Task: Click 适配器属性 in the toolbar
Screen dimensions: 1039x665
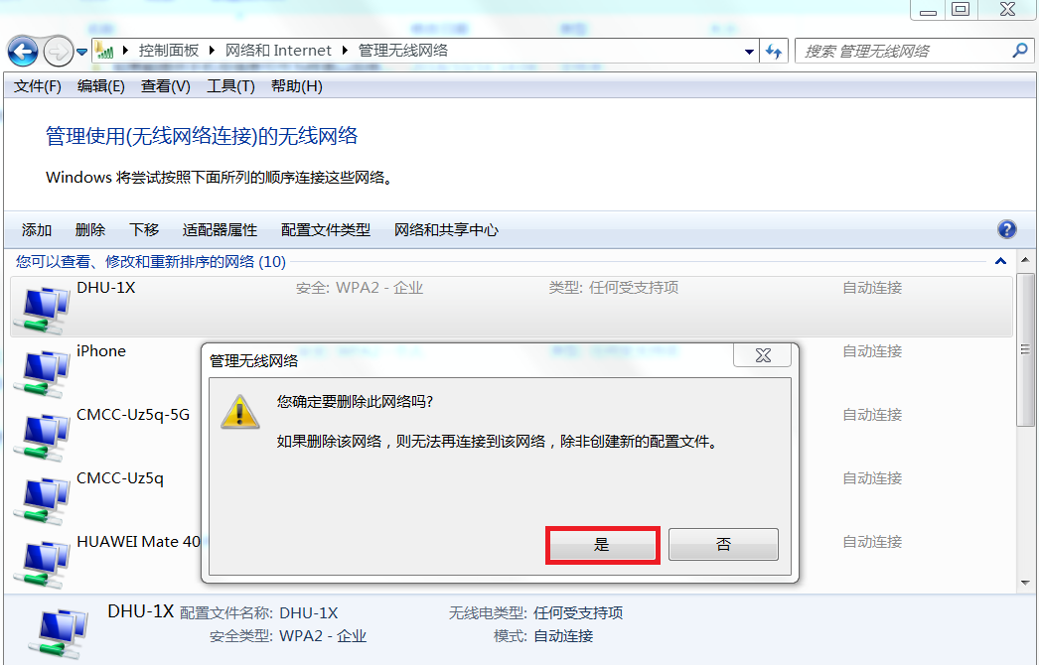Action: (x=220, y=230)
